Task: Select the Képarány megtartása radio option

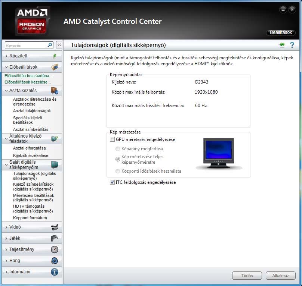Action: click(x=117, y=149)
